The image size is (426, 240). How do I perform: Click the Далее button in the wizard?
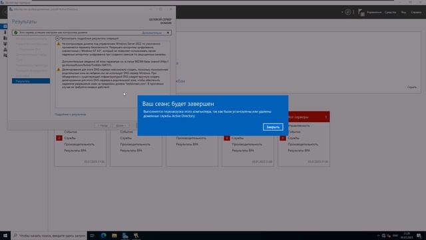coord(120,126)
